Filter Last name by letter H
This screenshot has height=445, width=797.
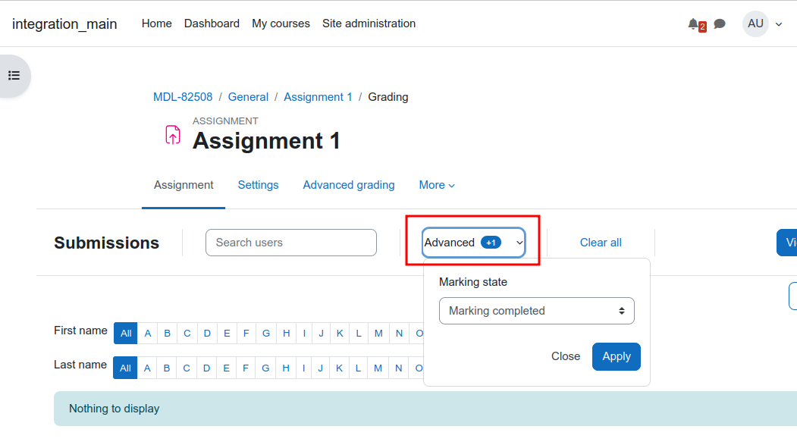pos(286,368)
